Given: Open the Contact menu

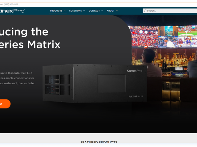Looking at the screenshot, I should point(94,11).
